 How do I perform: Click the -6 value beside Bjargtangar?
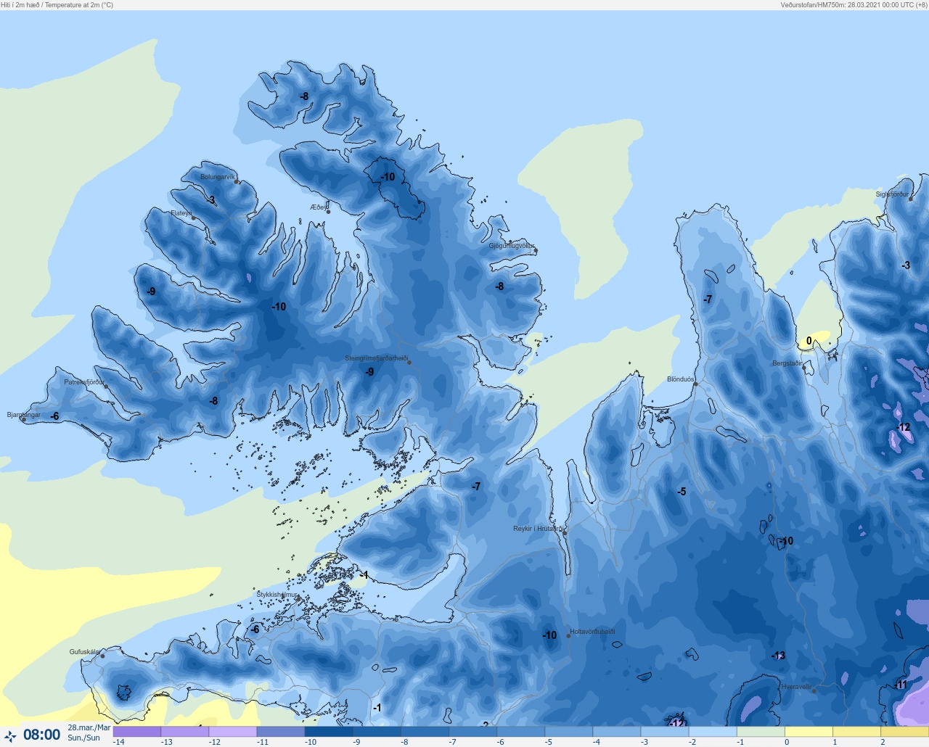pos(54,416)
